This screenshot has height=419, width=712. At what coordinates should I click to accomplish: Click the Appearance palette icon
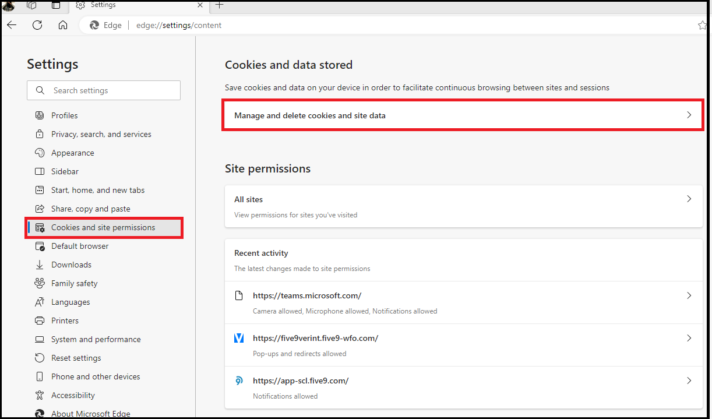[x=40, y=153]
